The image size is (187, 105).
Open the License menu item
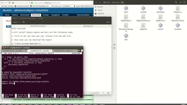(46, 15)
